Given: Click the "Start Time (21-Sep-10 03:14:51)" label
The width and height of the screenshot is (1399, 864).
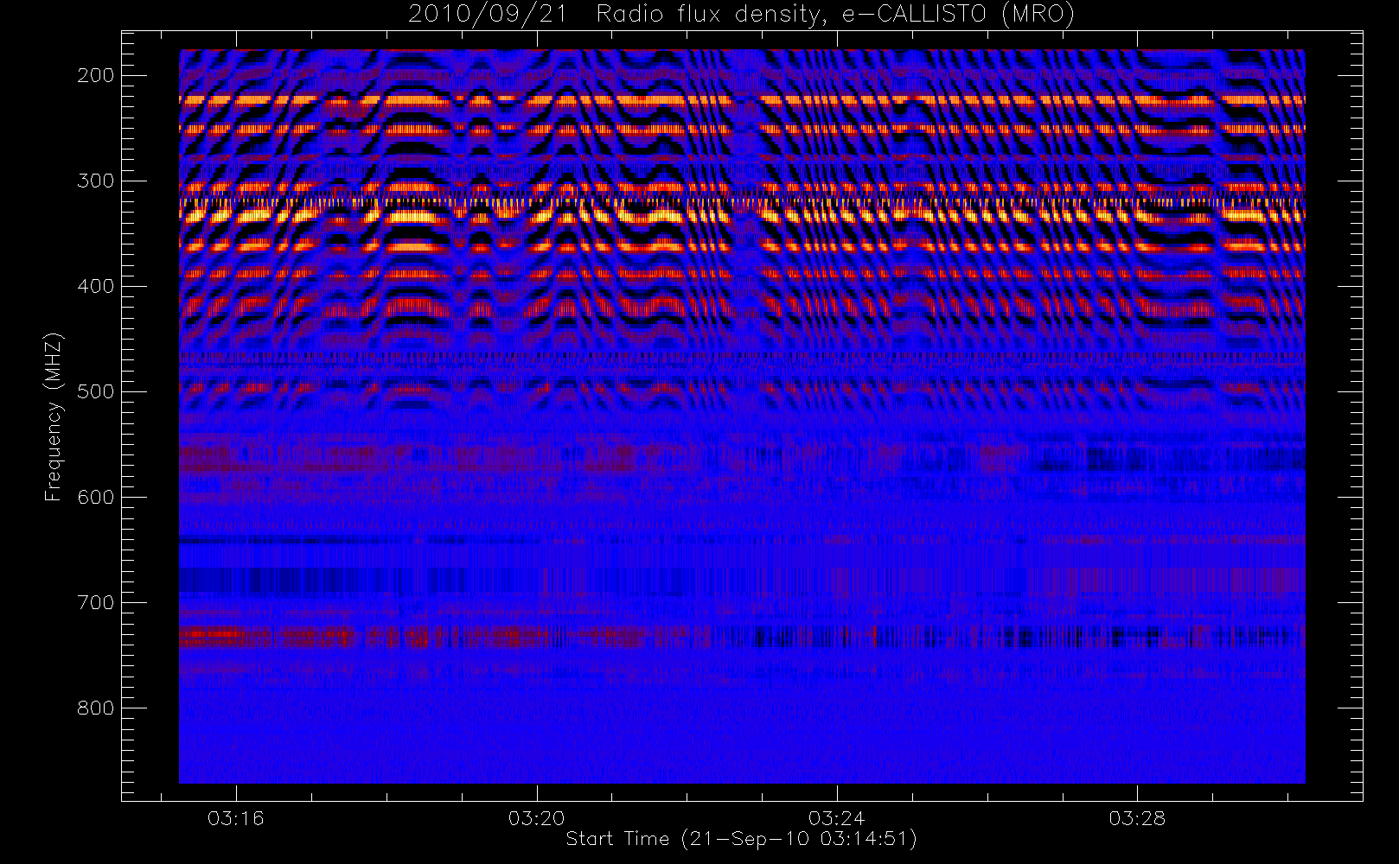Looking at the screenshot, I should point(741,839).
